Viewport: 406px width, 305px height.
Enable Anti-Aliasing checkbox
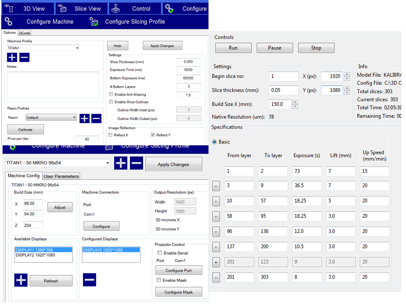tap(111, 94)
